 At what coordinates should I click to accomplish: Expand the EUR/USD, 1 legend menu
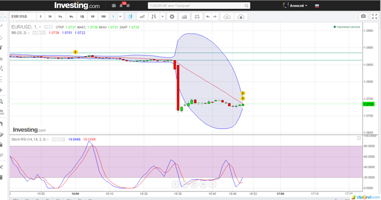point(40,27)
